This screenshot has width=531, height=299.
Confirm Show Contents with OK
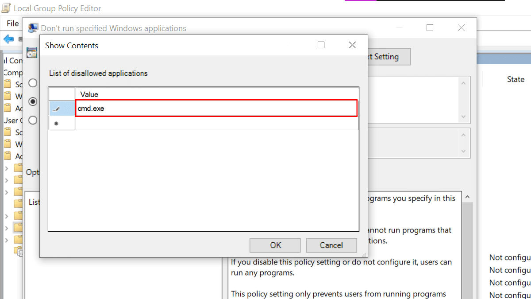[275, 245]
